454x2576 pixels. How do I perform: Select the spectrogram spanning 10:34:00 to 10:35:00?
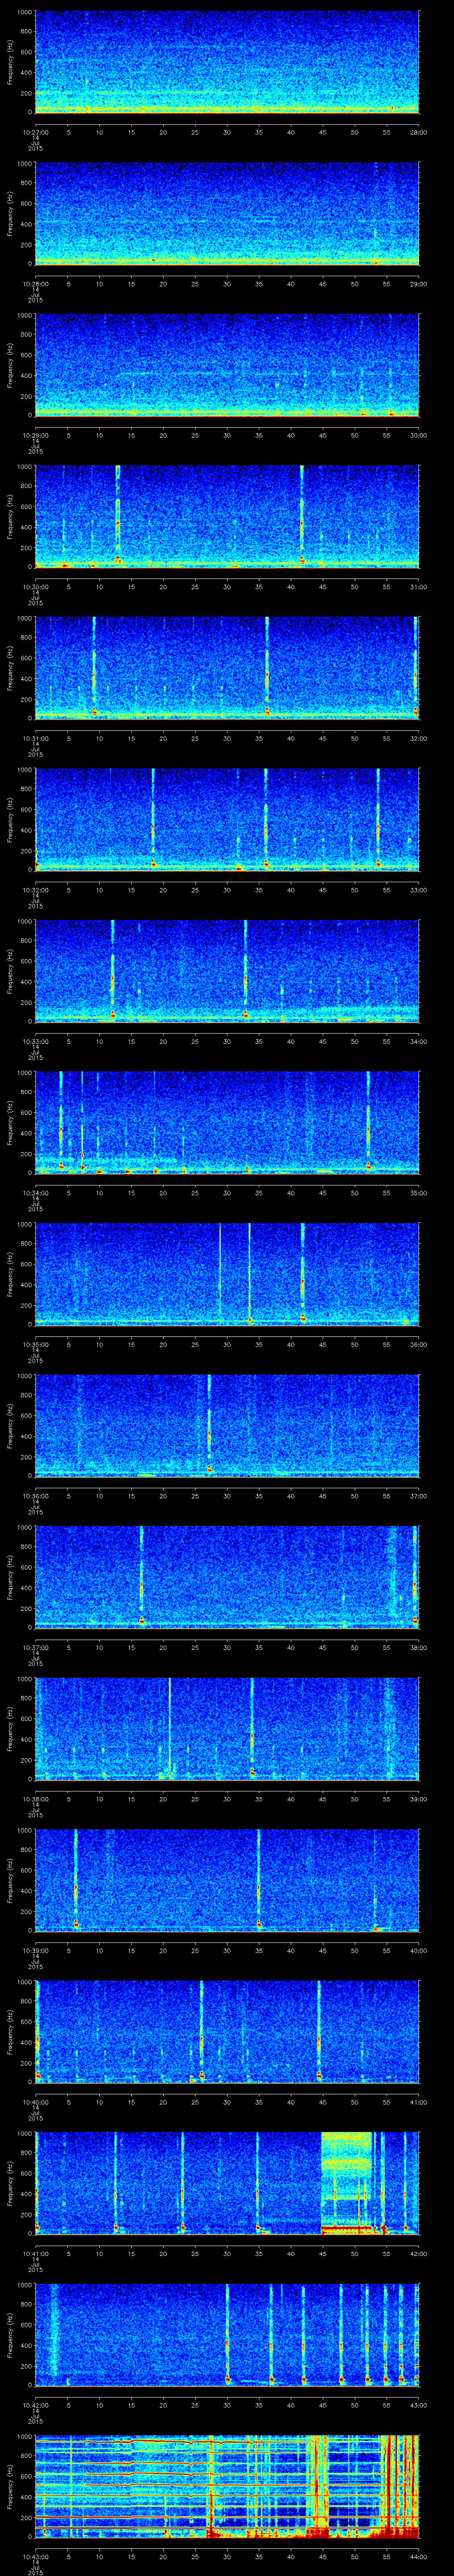pyautogui.click(x=227, y=1122)
